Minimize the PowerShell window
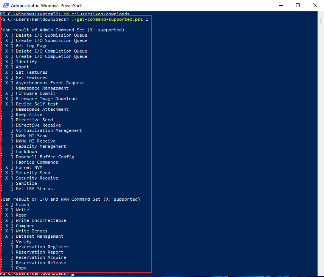Image resolution: width=324 pixels, height=277 pixels. point(280,5)
